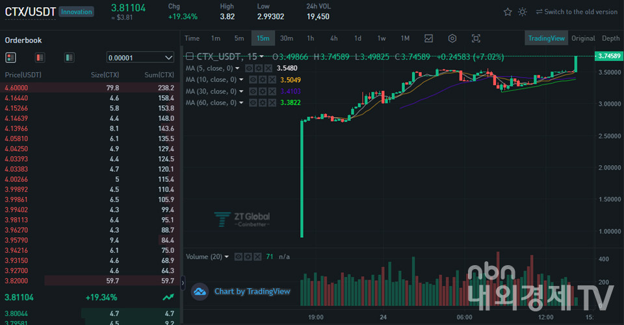Screen dimensions: 624x325
Task: Hide MA (60, close, 0) with eye icon
Action: click(x=253, y=103)
